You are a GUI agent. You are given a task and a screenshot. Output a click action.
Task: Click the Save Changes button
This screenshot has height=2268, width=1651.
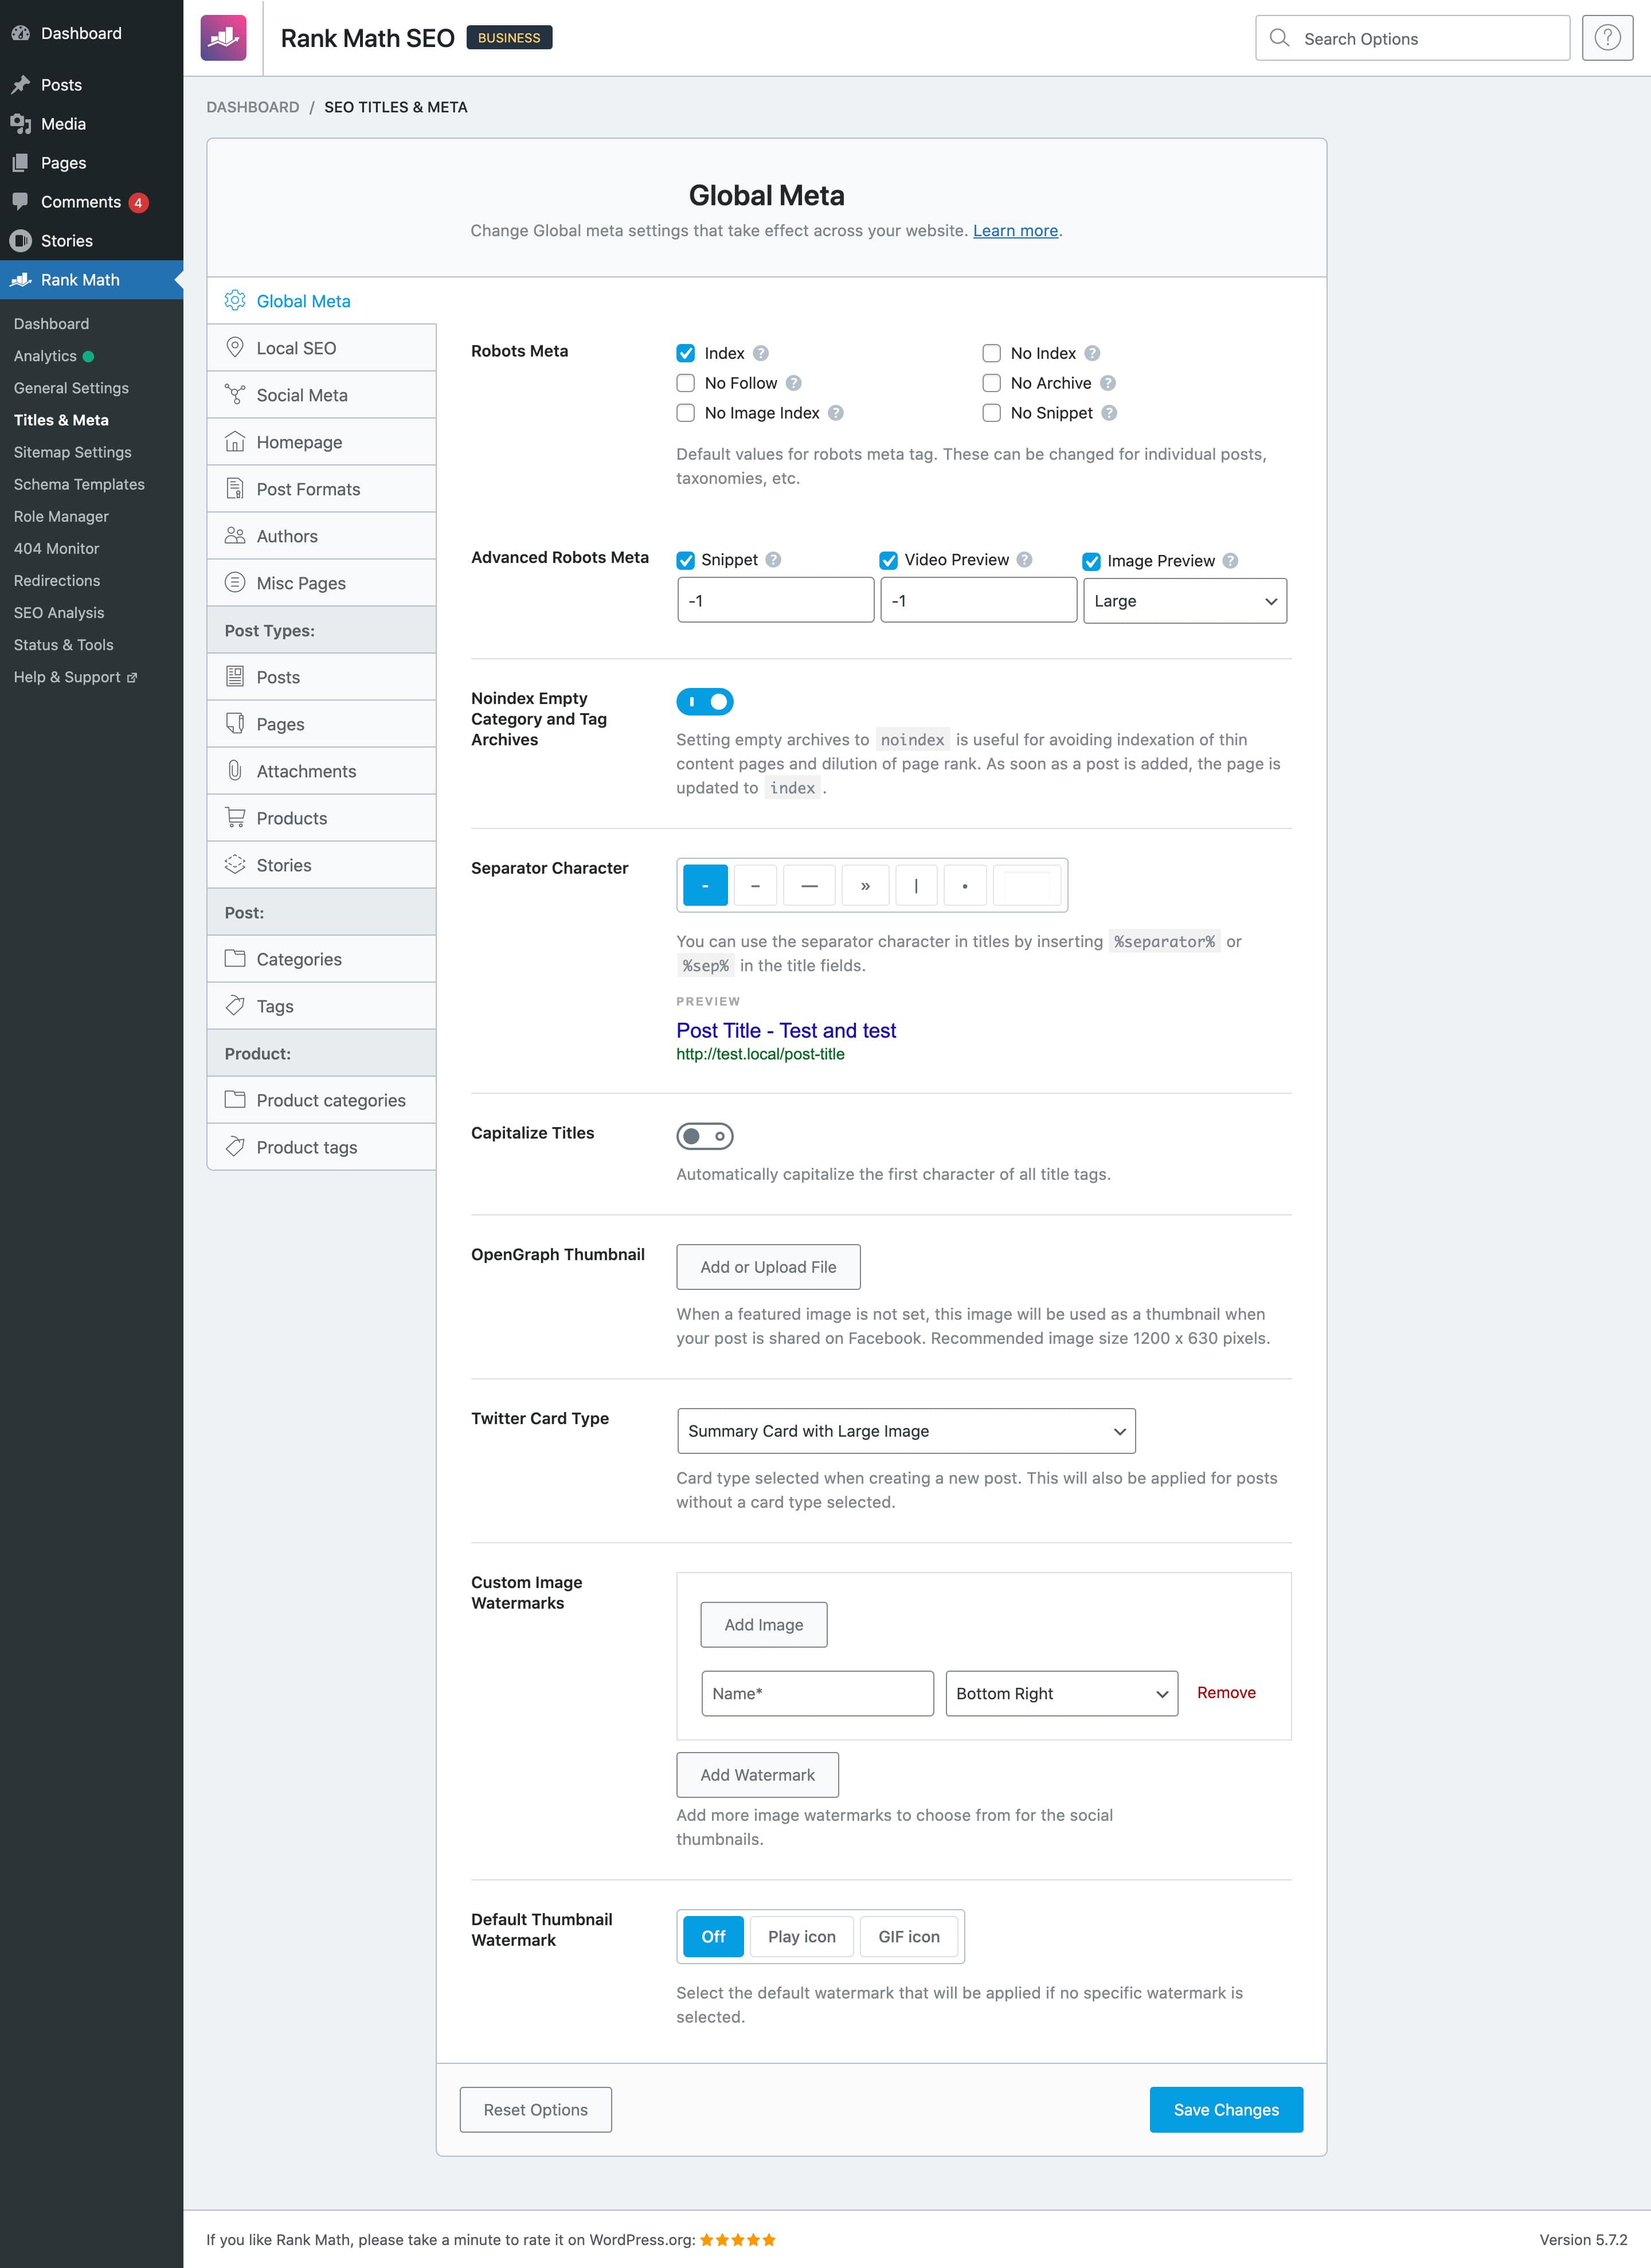1226,2109
